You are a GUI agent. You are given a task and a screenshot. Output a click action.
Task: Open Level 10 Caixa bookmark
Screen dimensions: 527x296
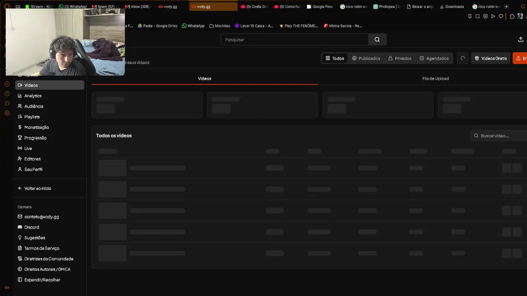[x=254, y=26]
